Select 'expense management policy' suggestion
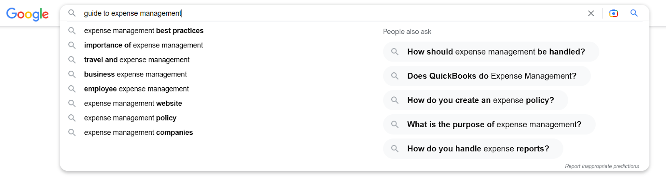This screenshot has height=185, width=666. coord(130,118)
